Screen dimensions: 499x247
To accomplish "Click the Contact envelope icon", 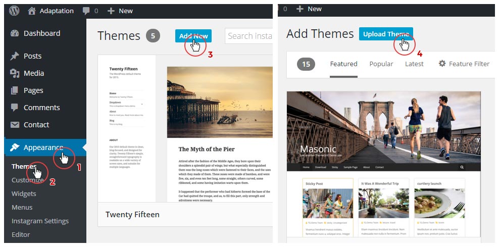I will point(15,125).
